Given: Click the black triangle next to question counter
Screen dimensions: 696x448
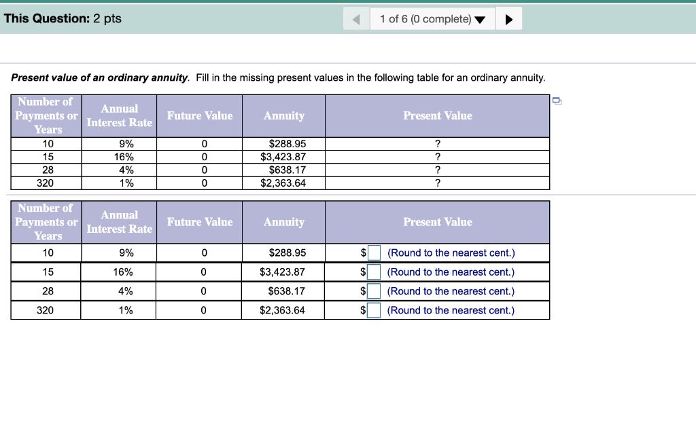Looking at the screenshot, I should coord(481,18).
